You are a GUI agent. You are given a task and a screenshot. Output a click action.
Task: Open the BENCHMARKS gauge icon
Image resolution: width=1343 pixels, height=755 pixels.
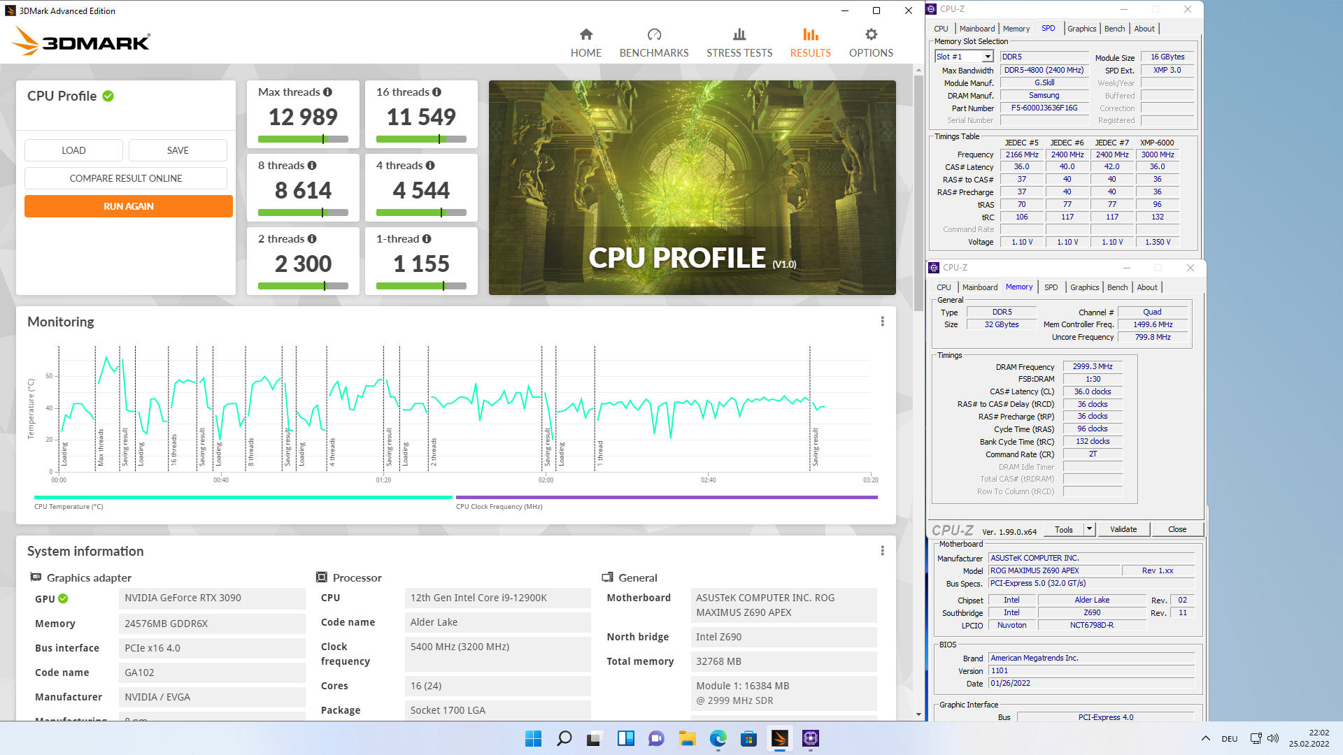654,34
